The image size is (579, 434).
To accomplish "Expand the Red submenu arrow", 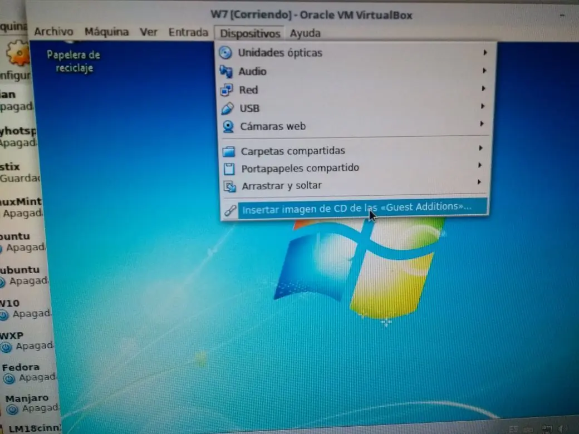I will coord(483,88).
